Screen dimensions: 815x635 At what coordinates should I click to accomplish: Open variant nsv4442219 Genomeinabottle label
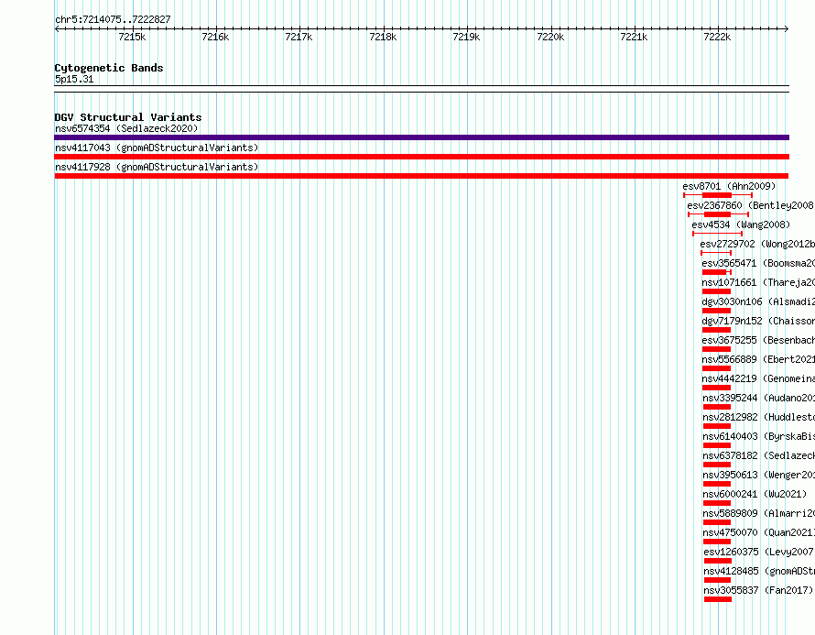pyautogui.click(x=758, y=378)
